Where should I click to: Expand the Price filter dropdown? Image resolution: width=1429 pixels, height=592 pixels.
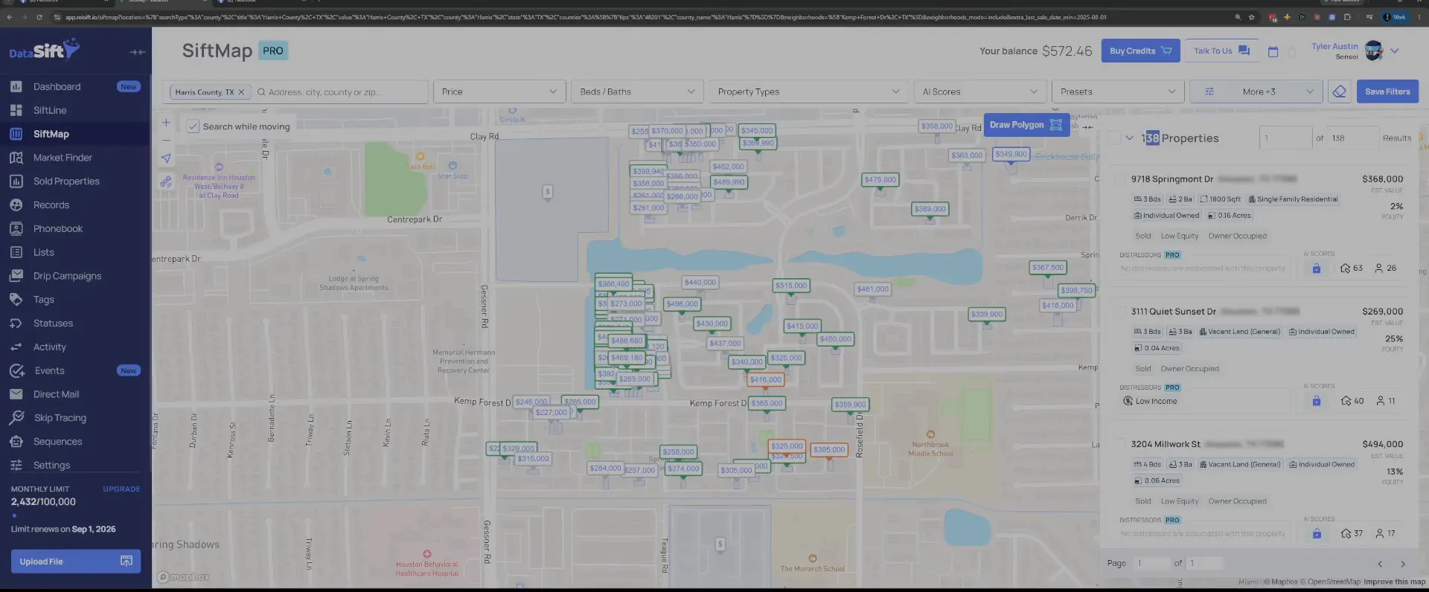[x=499, y=91]
